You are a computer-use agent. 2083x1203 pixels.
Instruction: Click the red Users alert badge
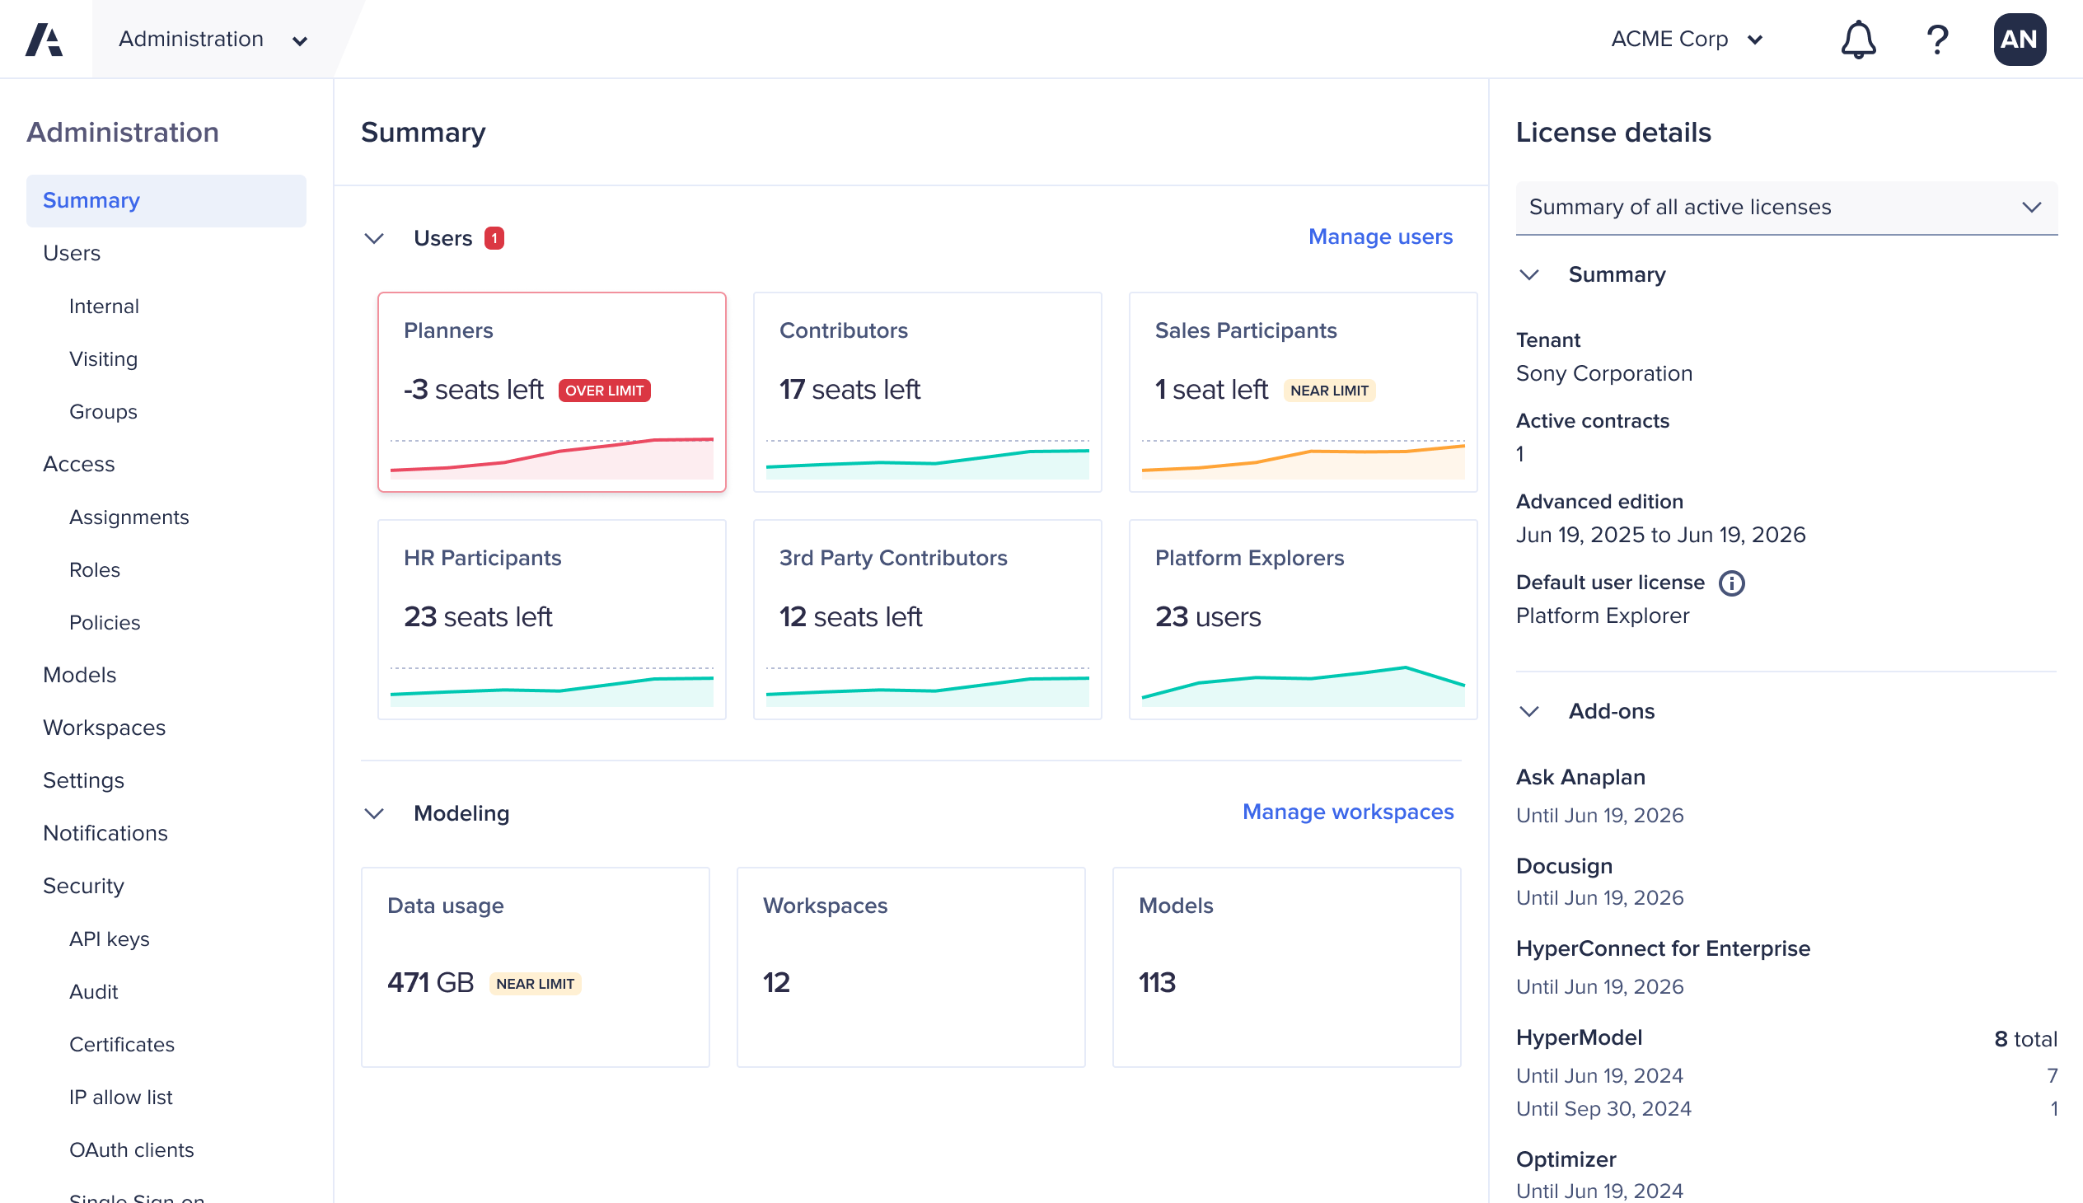(x=494, y=238)
